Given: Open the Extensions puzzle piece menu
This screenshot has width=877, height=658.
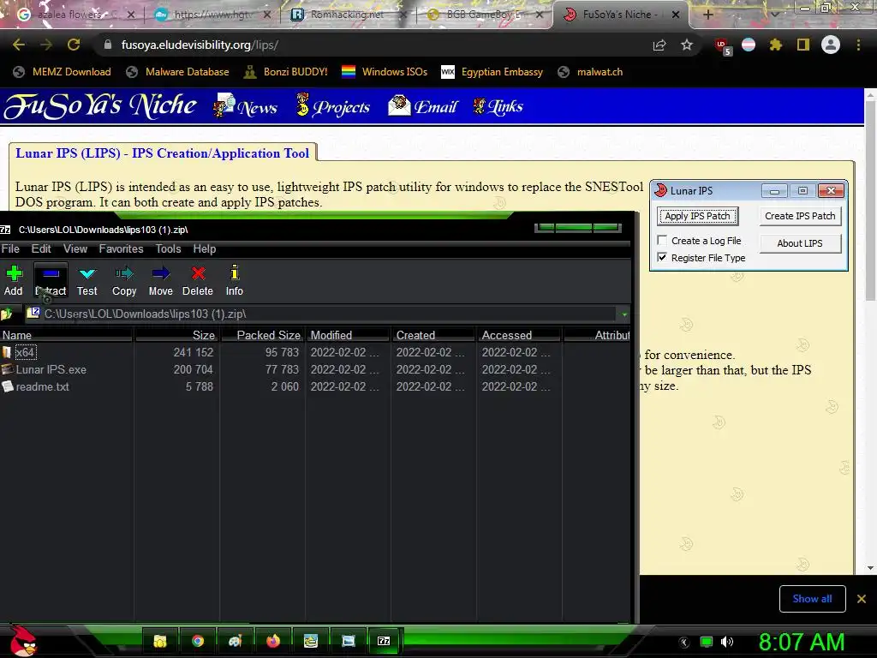Looking at the screenshot, I should (775, 45).
